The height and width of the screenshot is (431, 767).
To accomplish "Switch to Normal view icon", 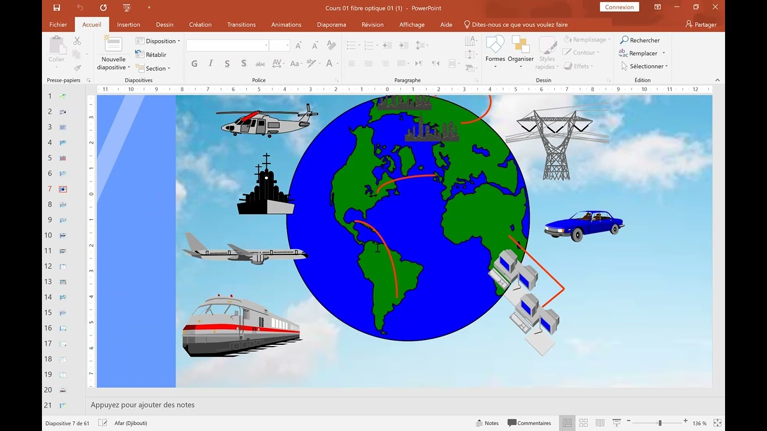I will (567, 423).
